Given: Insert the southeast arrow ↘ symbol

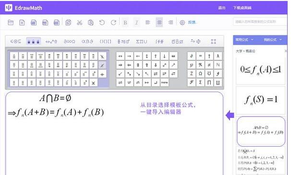Looking at the screenshot, I should (x=138, y=74).
